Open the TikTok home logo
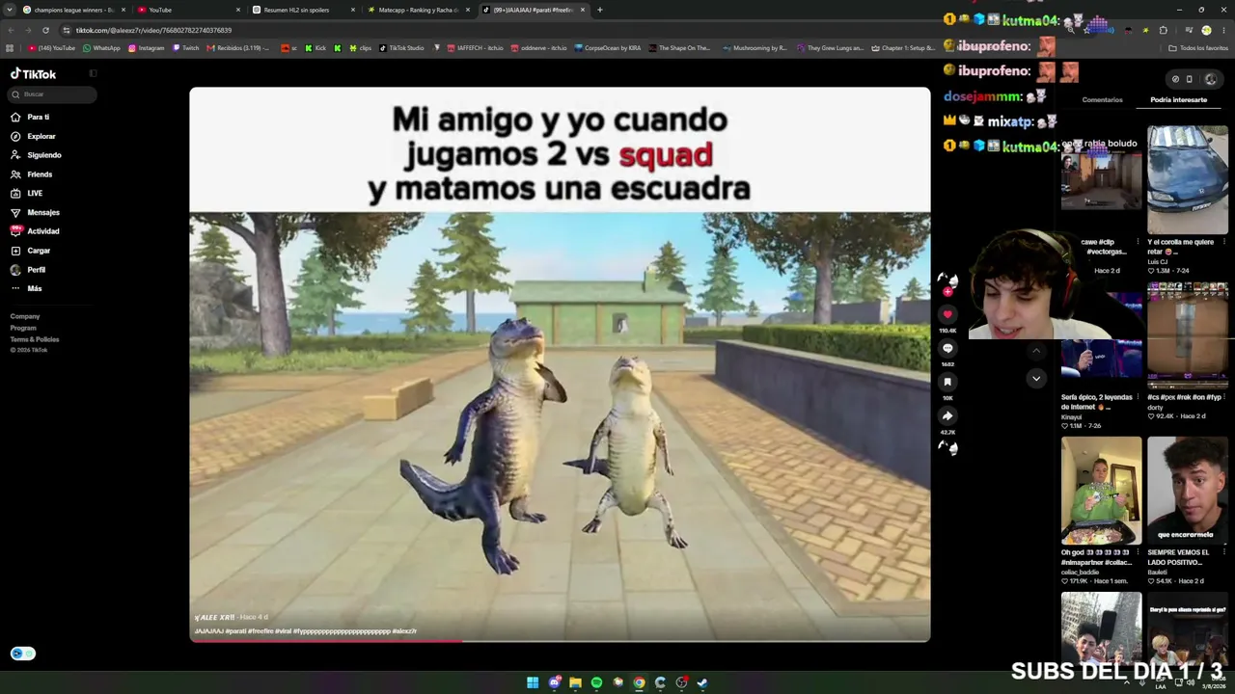This screenshot has height=694, width=1235. tap(34, 74)
